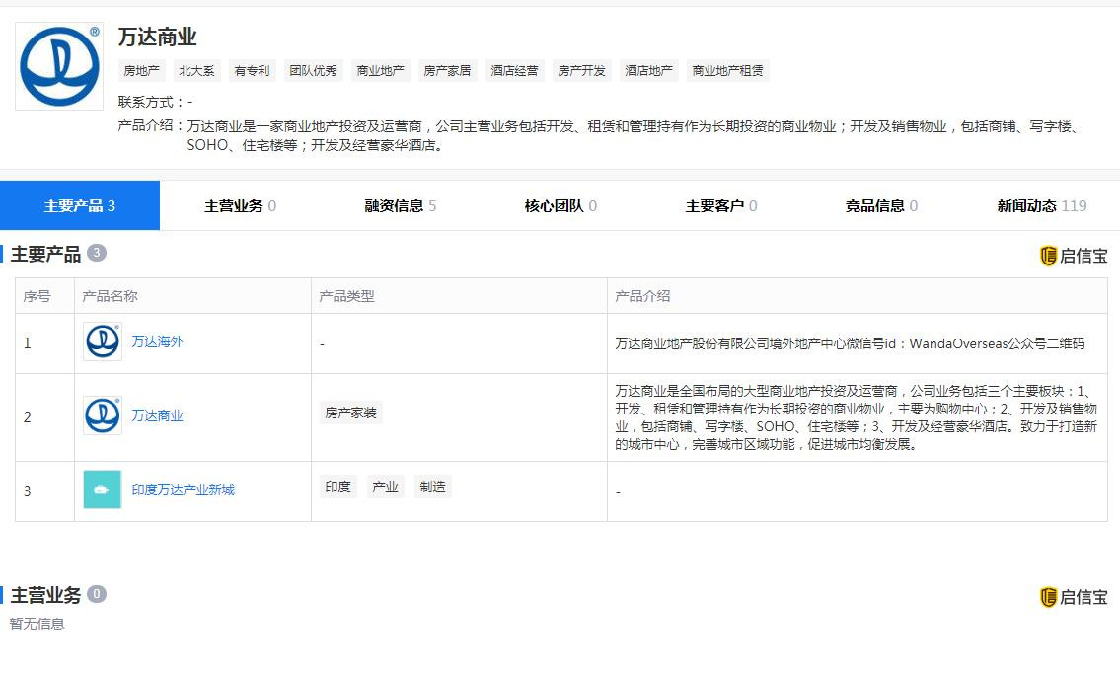The width and height of the screenshot is (1120, 678).
Task: Click the 房地产 tag
Action: [x=141, y=71]
